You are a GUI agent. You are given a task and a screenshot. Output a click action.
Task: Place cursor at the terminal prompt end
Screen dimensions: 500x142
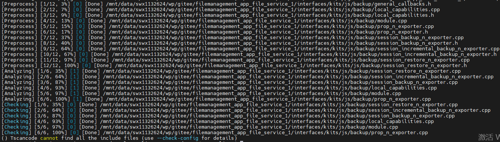pos(242,138)
